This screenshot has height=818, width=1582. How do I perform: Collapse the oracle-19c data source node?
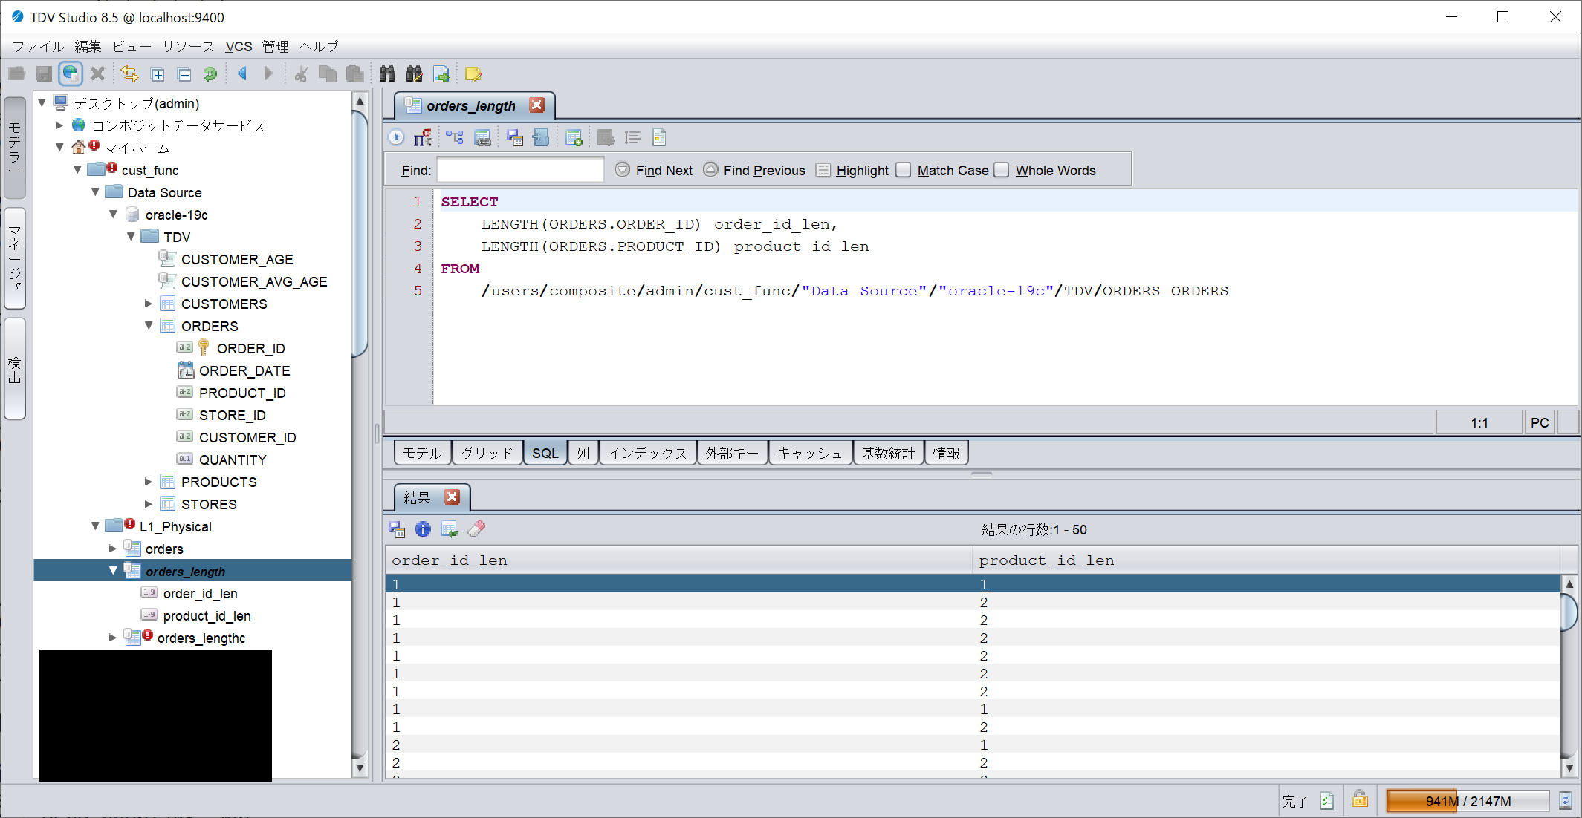tap(113, 214)
